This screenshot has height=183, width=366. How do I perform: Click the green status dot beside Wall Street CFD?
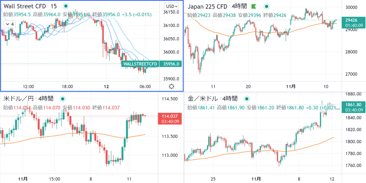point(66,6)
